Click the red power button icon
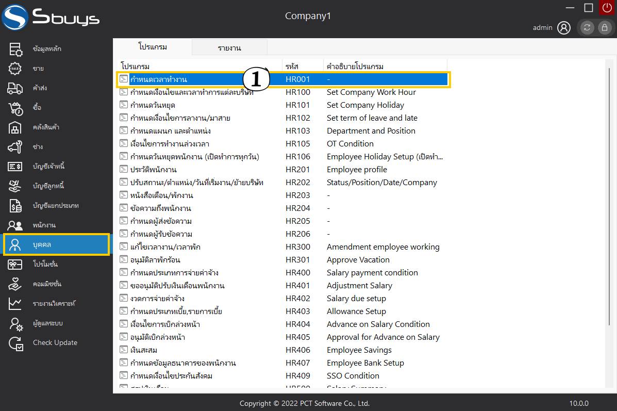 [607, 7]
